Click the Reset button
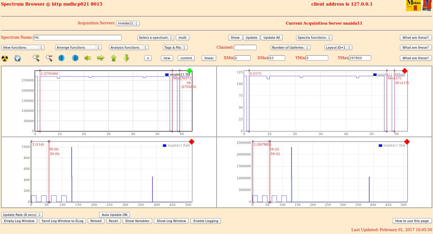Image resolution: width=433 pixels, height=234 pixels. pyautogui.click(x=114, y=221)
